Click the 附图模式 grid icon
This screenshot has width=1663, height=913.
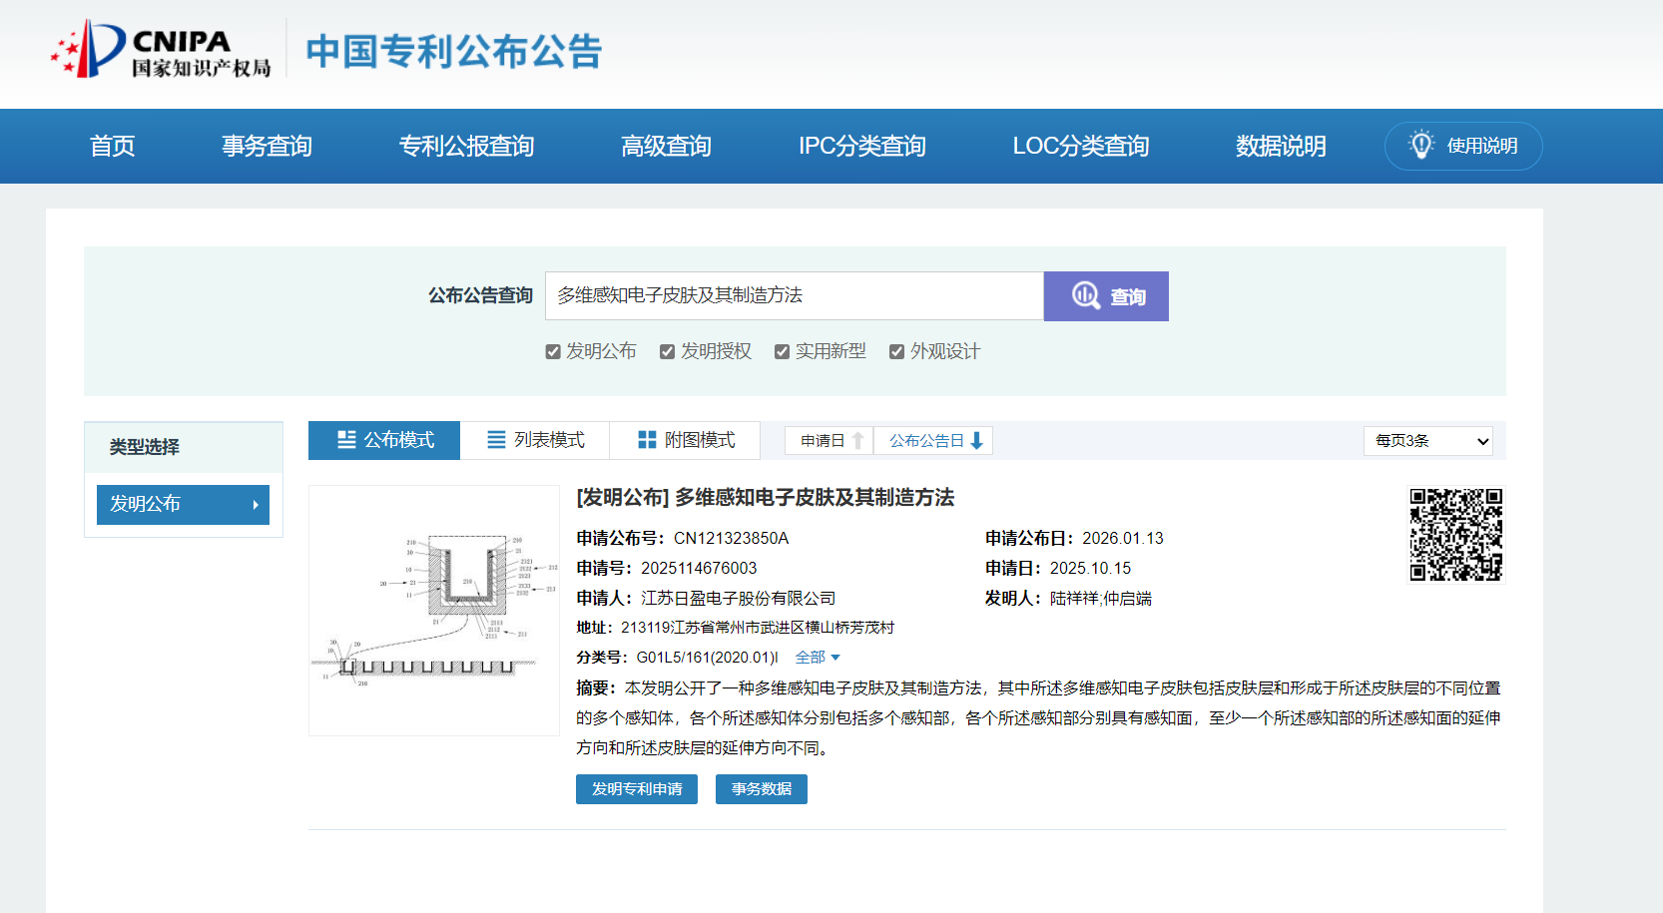pyautogui.click(x=647, y=440)
